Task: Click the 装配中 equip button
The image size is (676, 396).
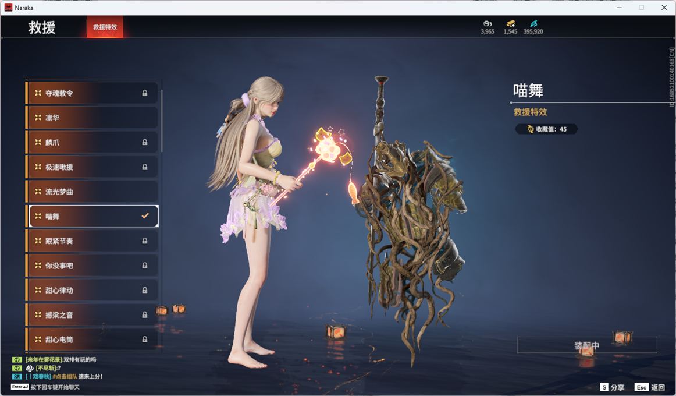Action: [x=587, y=345]
